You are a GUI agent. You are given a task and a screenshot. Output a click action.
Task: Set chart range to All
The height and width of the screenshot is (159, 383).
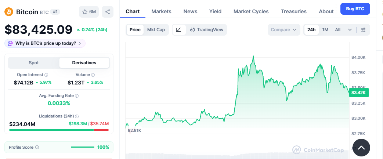[337, 30]
